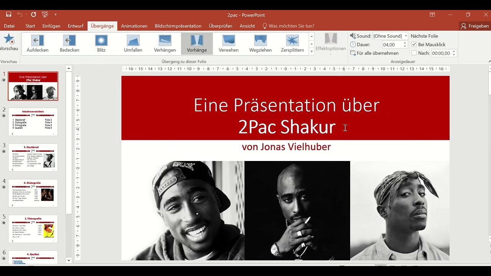Apply the Zersplittern transition
This screenshot has height=276, width=491.
[x=292, y=44]
